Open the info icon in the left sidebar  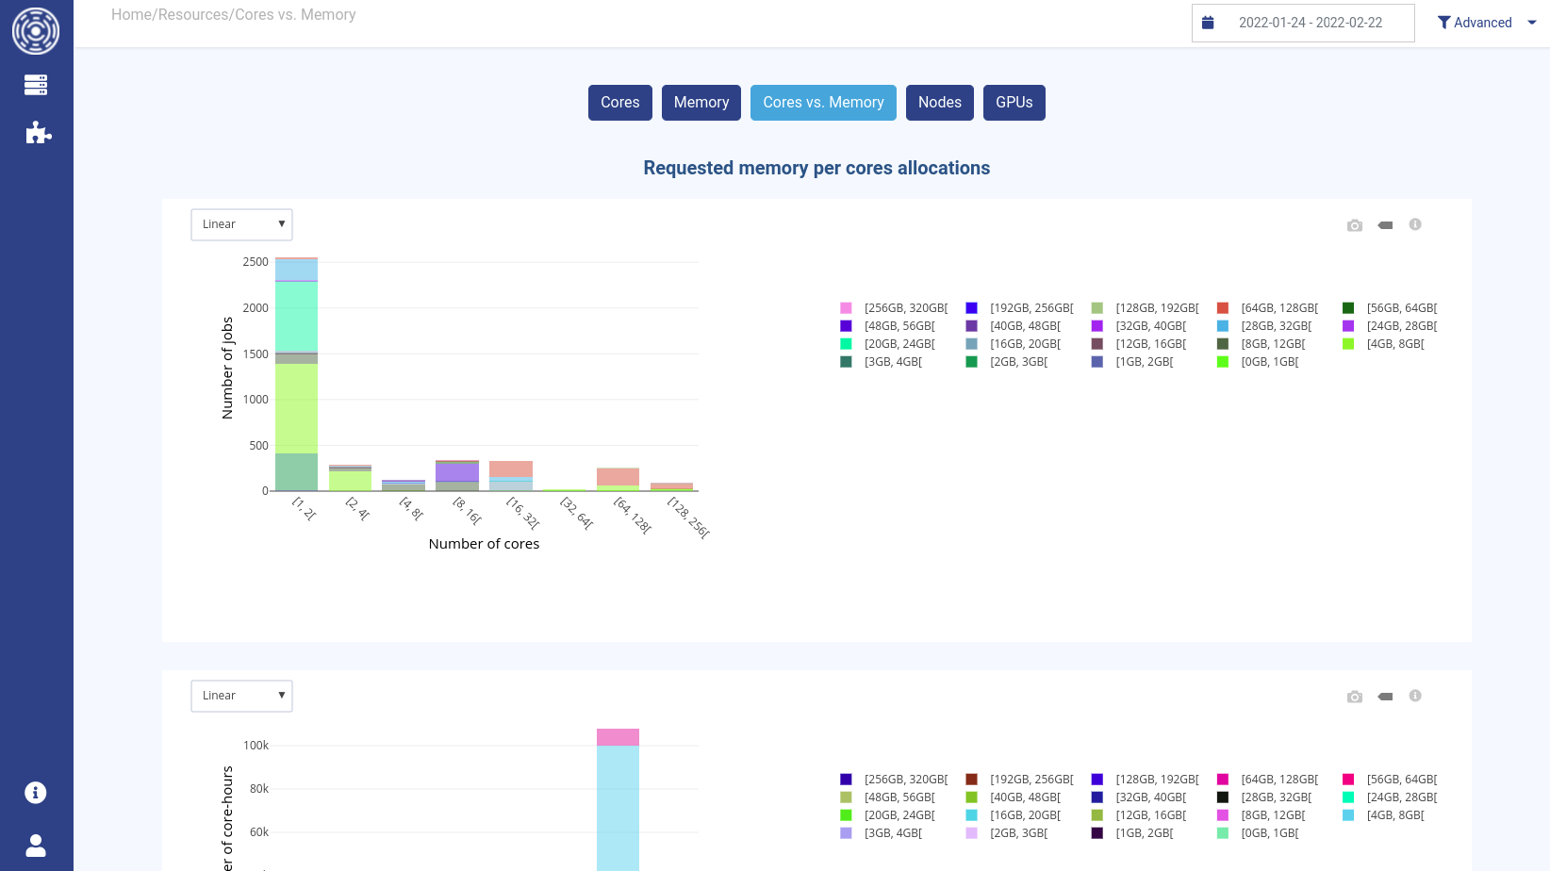click(x=36, y=793)
